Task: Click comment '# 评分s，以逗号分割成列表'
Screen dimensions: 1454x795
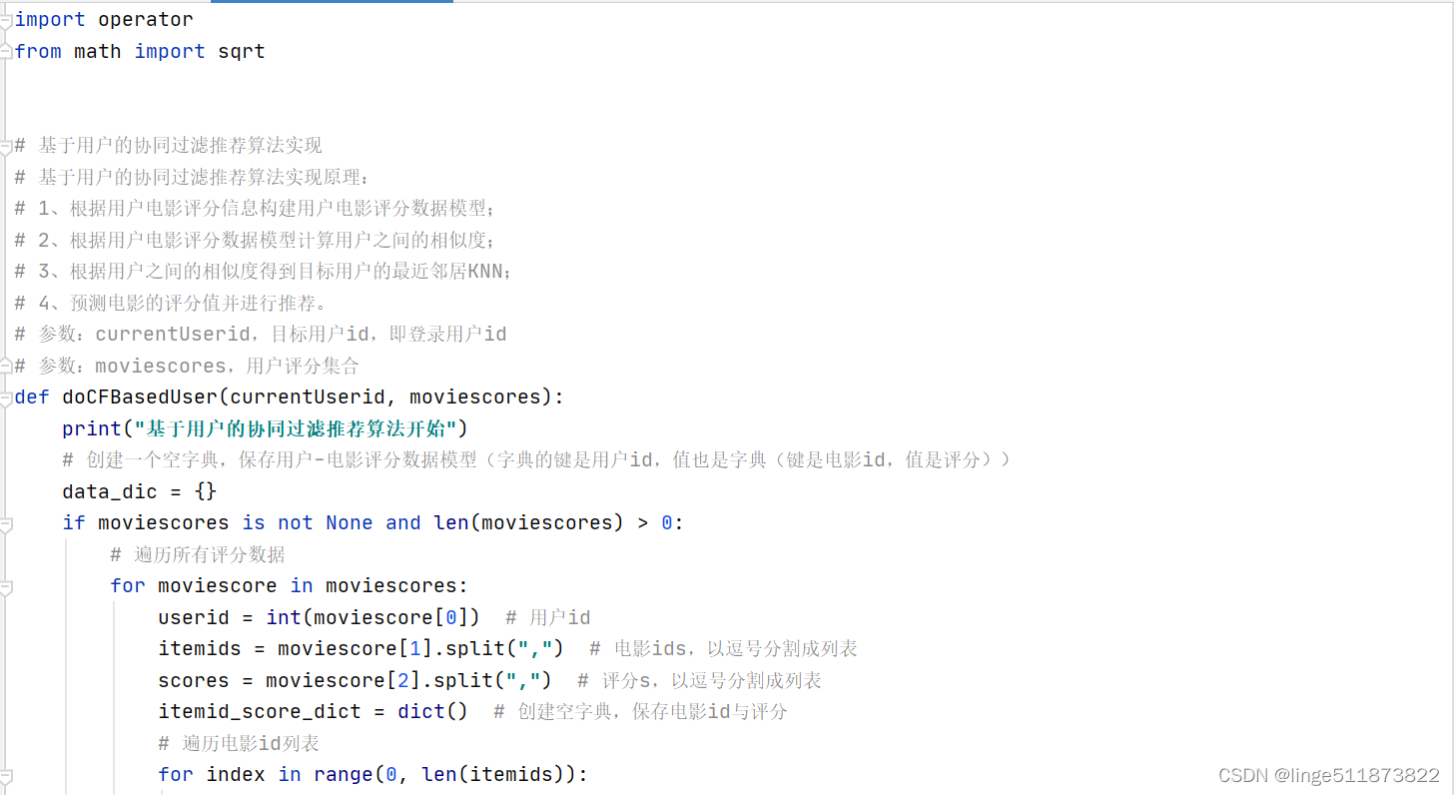Action: pyautogui.click(x=700, y=680)
